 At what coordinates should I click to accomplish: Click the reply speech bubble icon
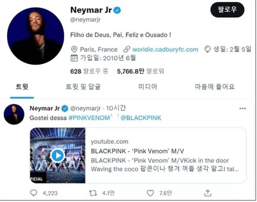[x=34, y=193]
